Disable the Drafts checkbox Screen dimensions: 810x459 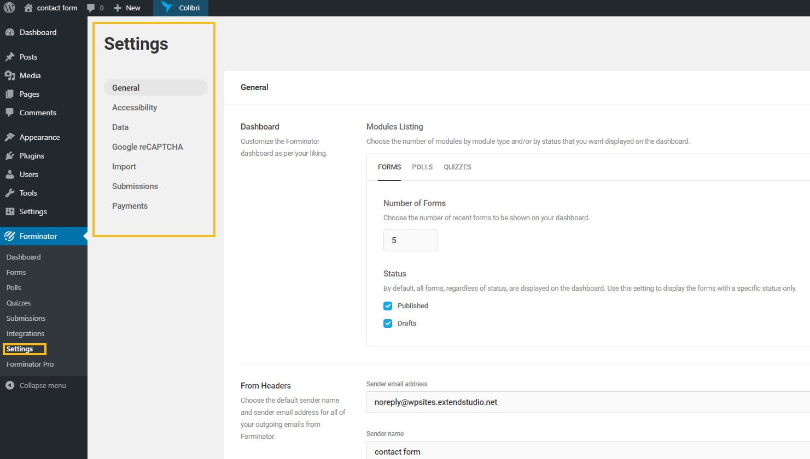[388, 323]
